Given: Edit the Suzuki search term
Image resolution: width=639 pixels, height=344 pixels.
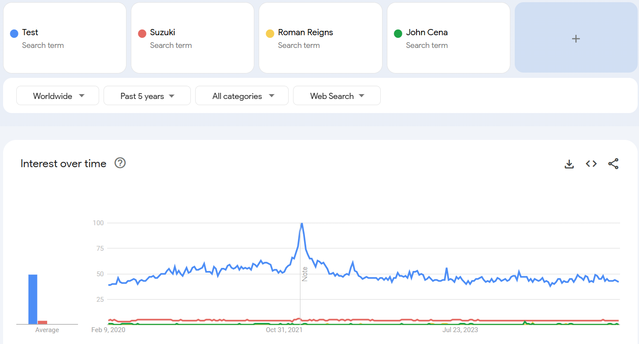Looking at the screenshot, I should pos(163,33).
